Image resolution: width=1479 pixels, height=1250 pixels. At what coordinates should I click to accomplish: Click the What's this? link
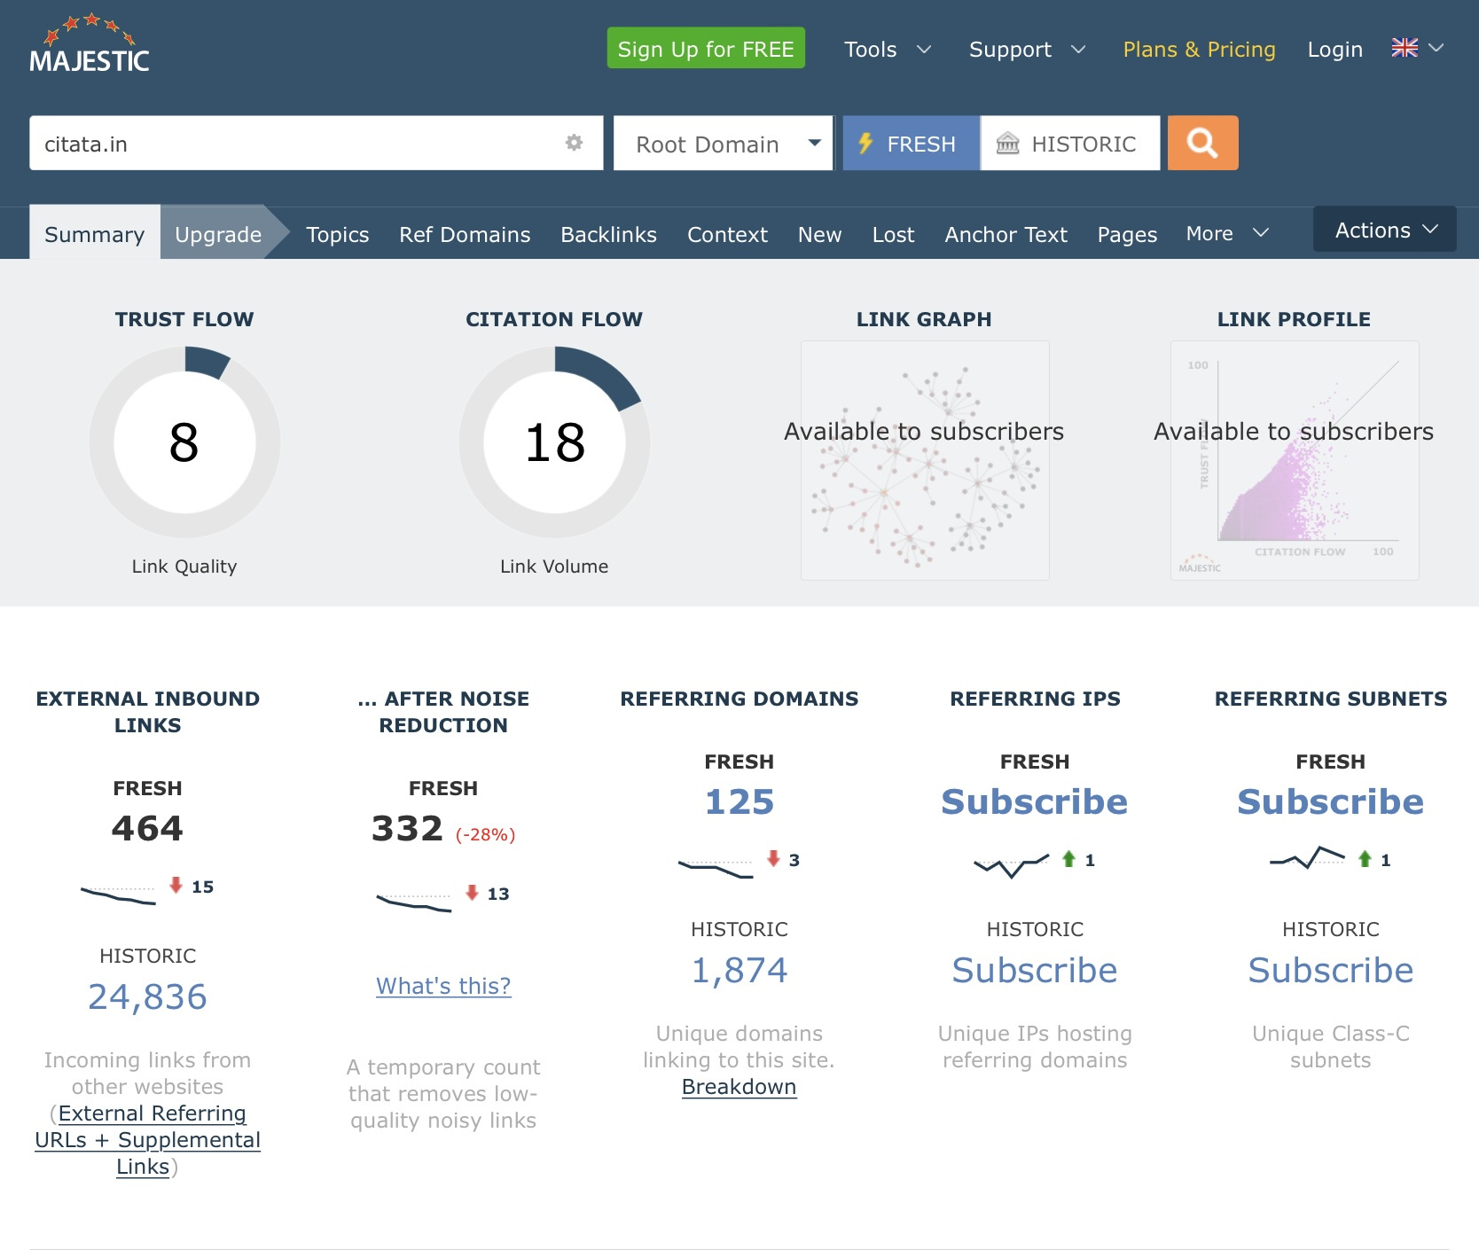(x=443, y=986)
